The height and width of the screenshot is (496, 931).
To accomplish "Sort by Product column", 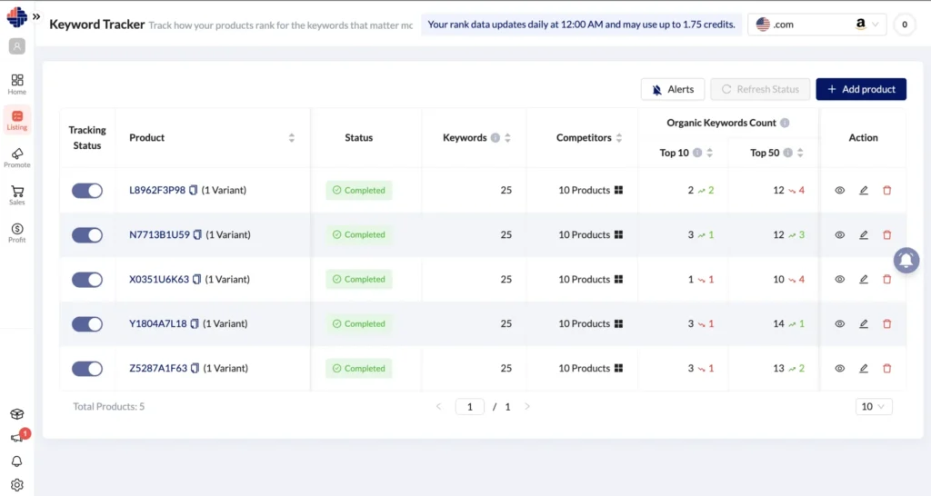I will (x=292, y=138).
